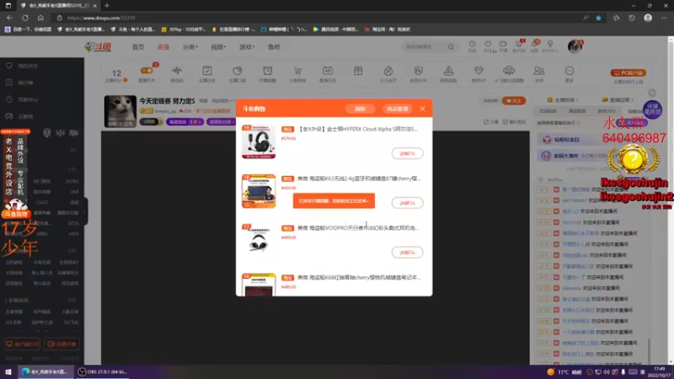Viewport: 674px width, 379px height.
Task: Click the K68 cherry keyboard product title
Action: (359, 278)
